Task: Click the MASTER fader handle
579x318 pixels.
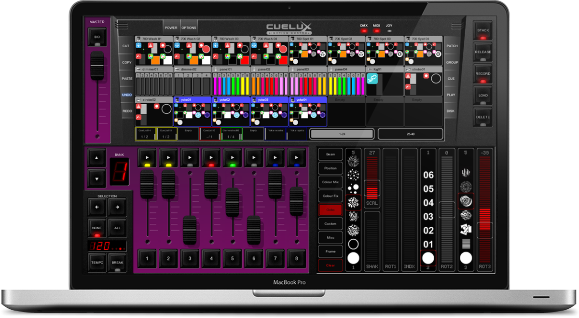Action: (97, 60)
